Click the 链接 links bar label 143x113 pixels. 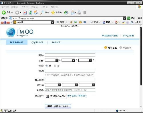pos(140,18)
